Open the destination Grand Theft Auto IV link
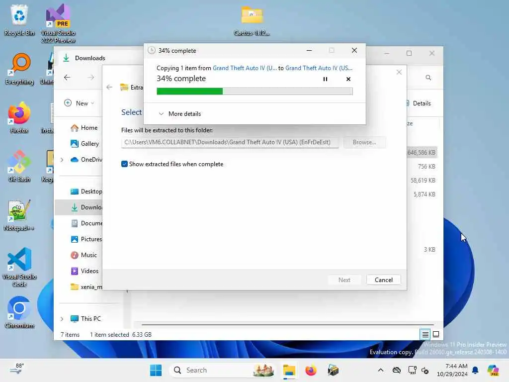 point(319,68)
